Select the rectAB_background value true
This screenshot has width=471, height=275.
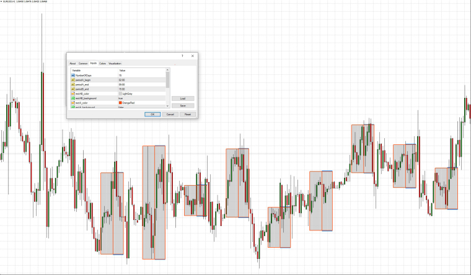[120, 98]
